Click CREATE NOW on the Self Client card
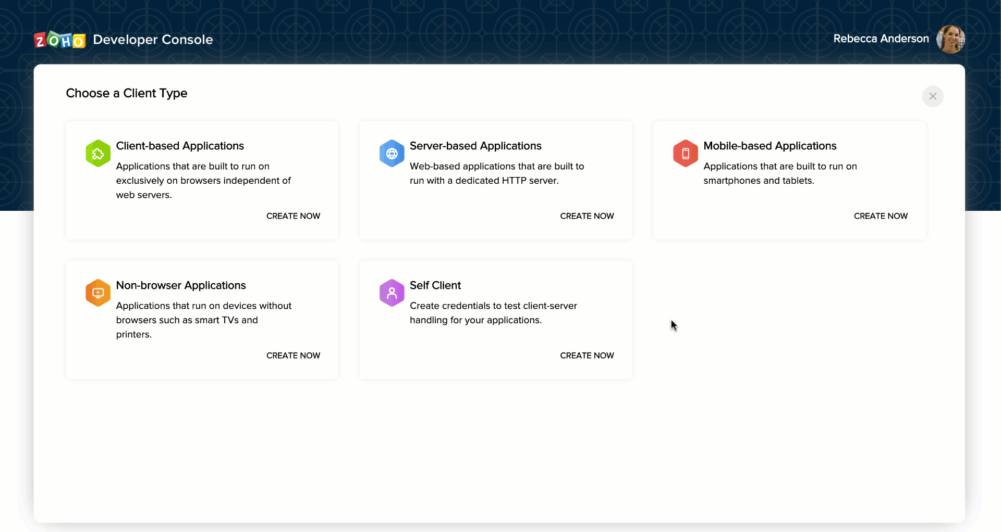Viewport: 1001px width, 532px height. (x=587, y=355)
